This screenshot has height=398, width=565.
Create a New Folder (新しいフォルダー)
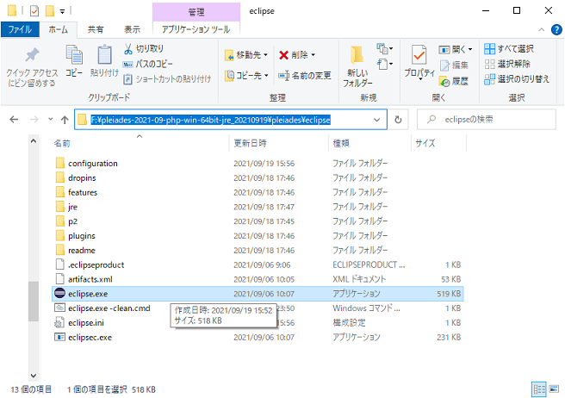(x=357, y=66)
